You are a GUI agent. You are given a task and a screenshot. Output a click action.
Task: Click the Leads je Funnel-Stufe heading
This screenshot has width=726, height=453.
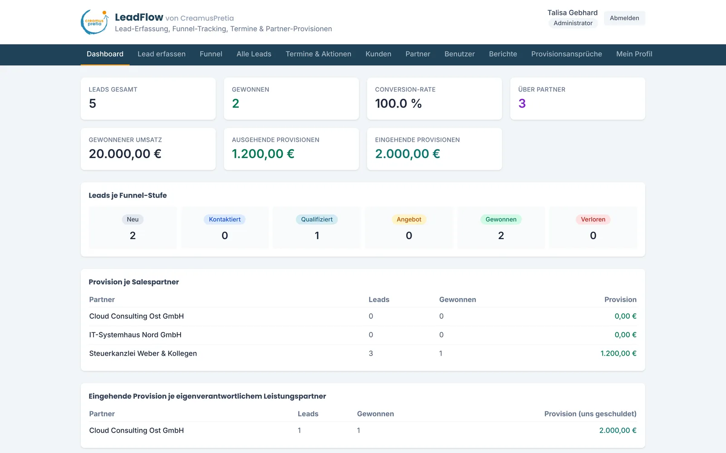coord(128,195)
